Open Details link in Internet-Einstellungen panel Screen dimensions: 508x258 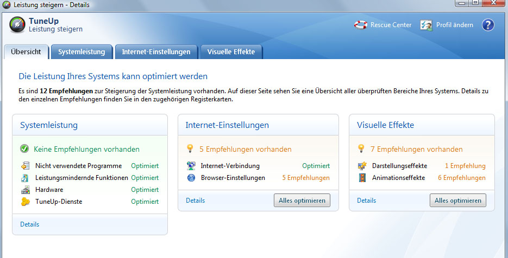point(196,201)
